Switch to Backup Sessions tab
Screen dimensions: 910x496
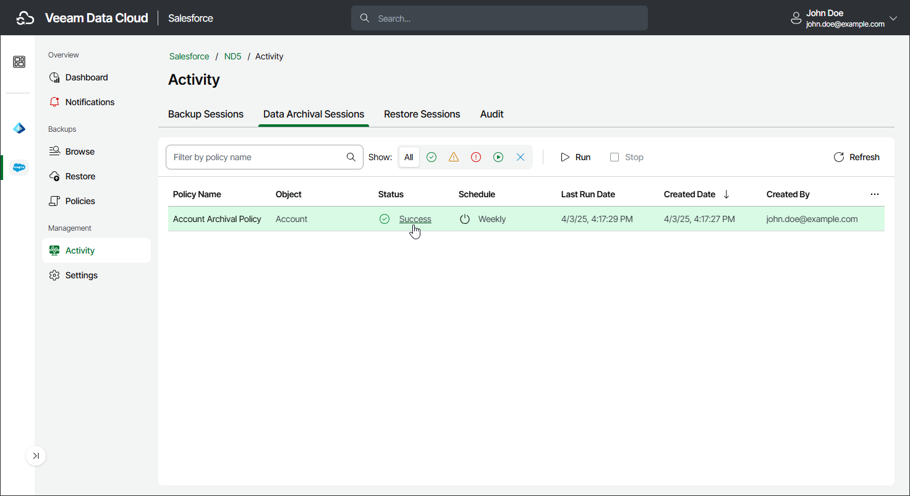pos(206,114)
